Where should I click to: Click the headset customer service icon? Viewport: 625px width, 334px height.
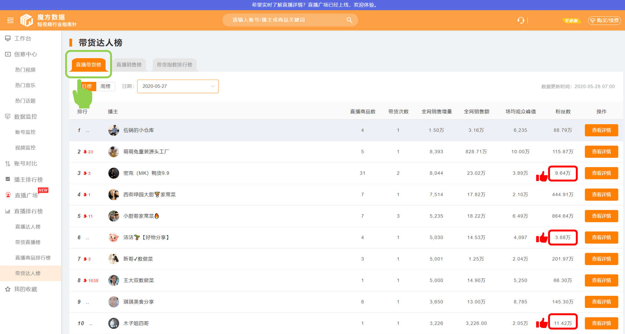(521, 20)
